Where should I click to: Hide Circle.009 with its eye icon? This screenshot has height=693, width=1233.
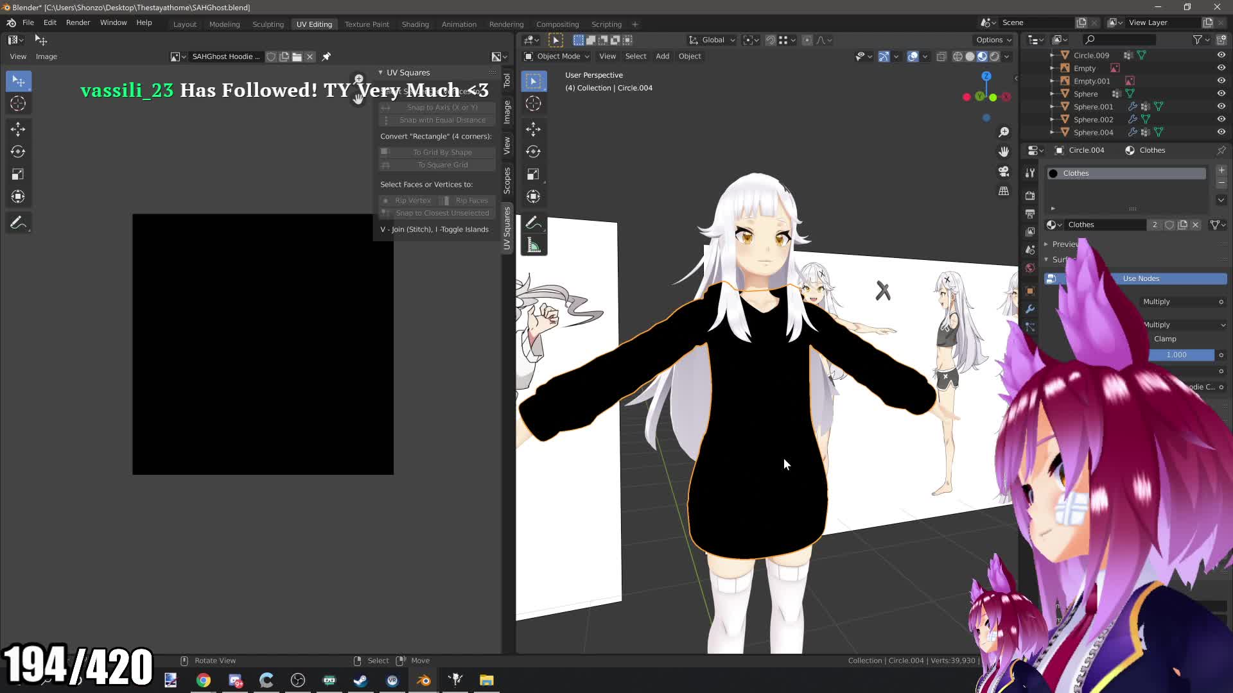[x=1221, y=55]
